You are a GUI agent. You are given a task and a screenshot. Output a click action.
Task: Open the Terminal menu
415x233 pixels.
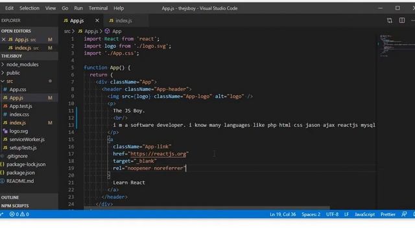point(98,8)
